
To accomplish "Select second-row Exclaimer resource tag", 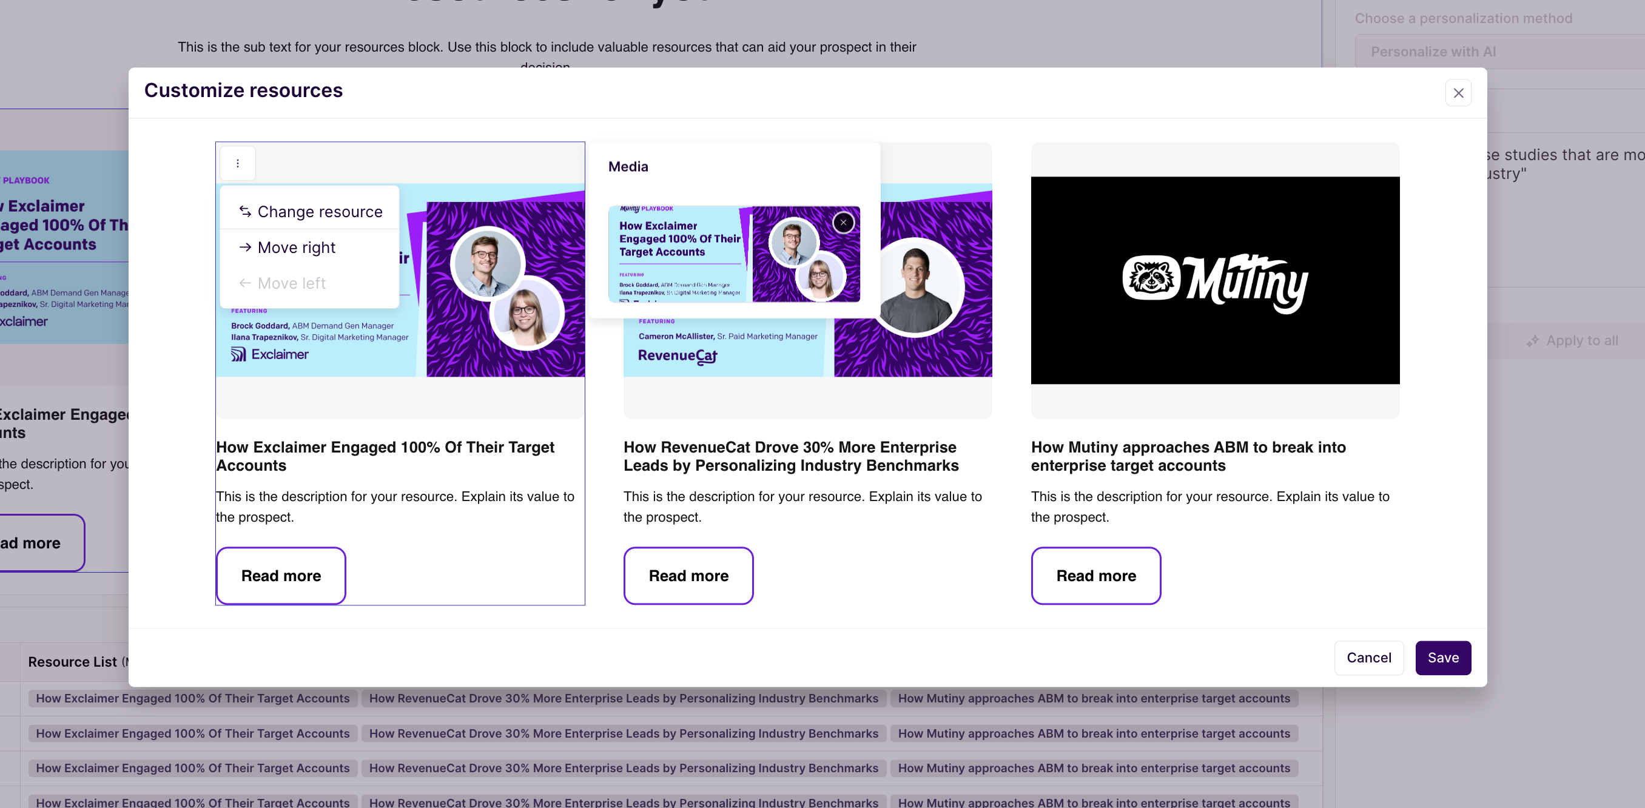I will point(192,733).
